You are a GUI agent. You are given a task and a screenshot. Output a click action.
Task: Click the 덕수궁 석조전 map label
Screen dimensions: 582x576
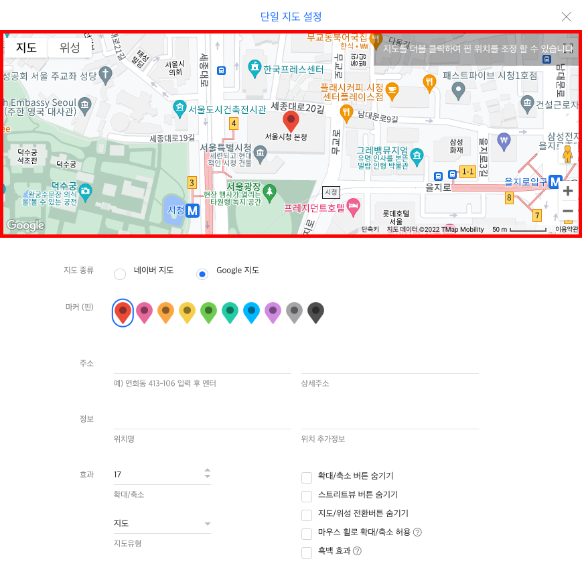[27, 156]
